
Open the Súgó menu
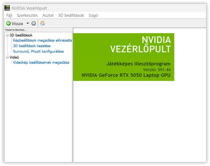coord(93,15)
